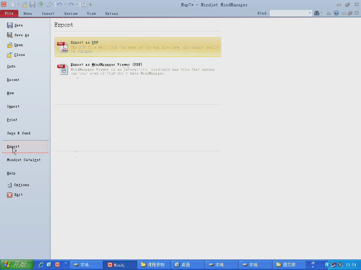Viewport: 361px width, 270px height.
Task: Click the red Exit icon
Action: pyautogui.click(x=10, y=195)
